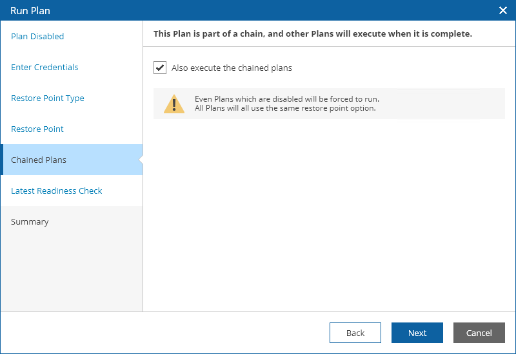Click Next to continue the wizard
516x354 pixels.
[417, 333]
